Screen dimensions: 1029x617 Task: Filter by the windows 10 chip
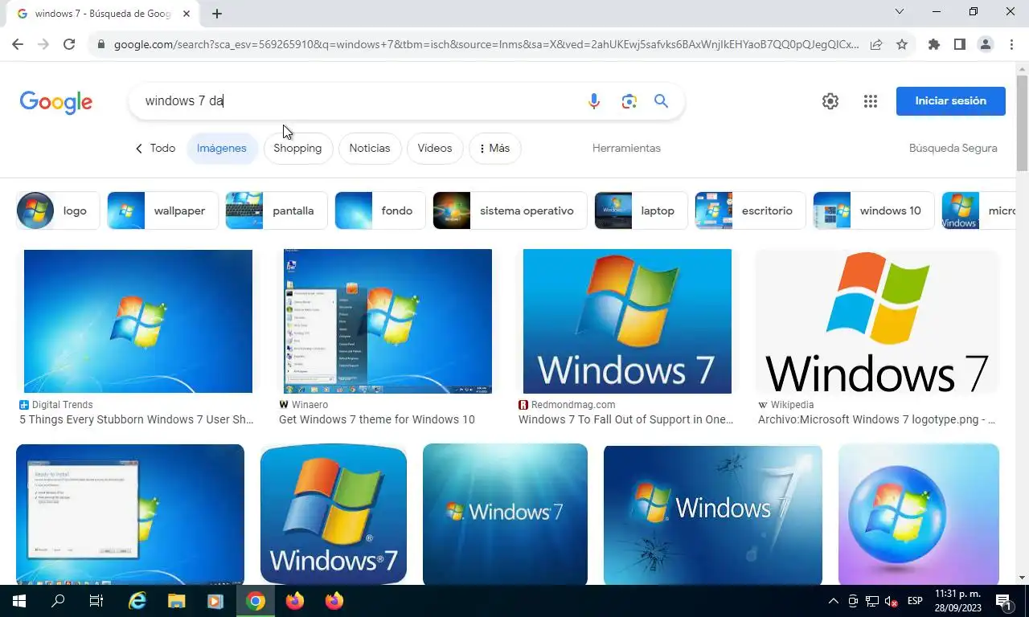tap(874, 210)
